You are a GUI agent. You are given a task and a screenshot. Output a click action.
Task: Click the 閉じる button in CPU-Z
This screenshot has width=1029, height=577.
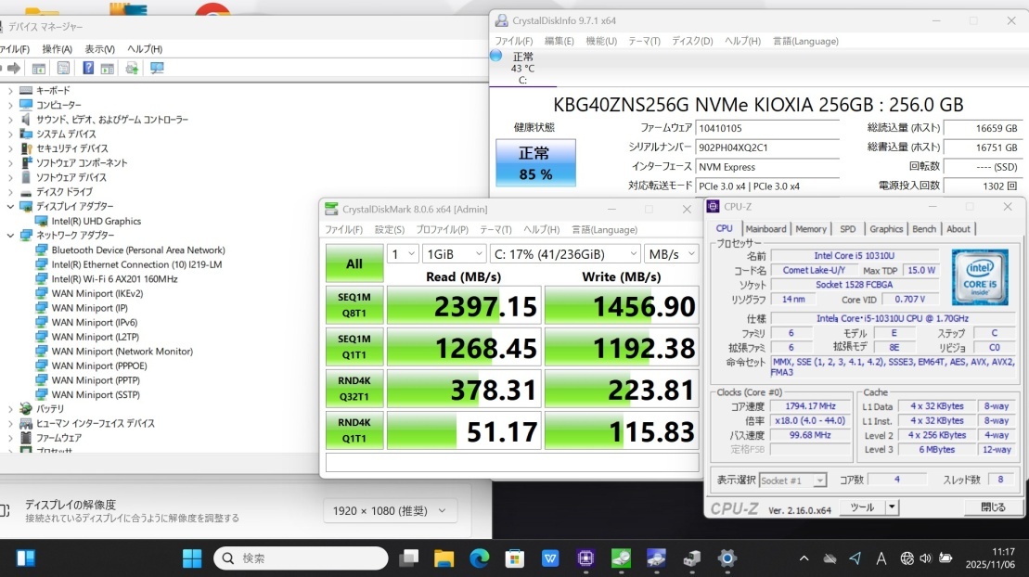(992, 507)
